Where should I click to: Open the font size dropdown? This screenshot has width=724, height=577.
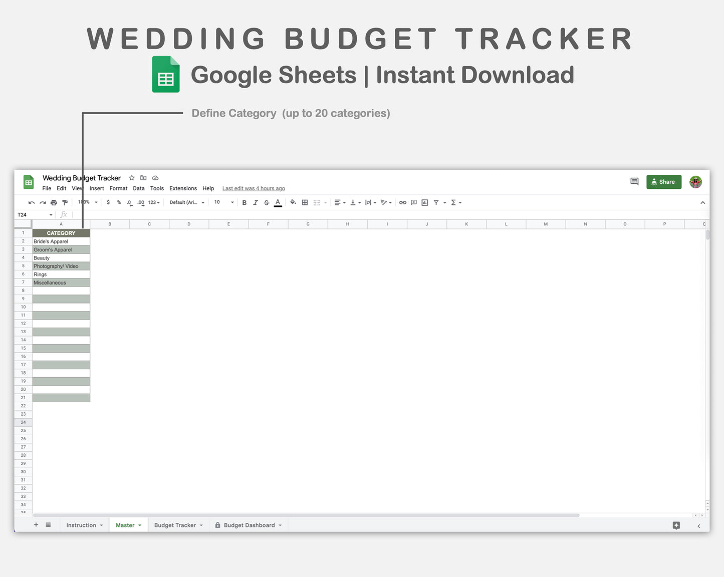223,202
